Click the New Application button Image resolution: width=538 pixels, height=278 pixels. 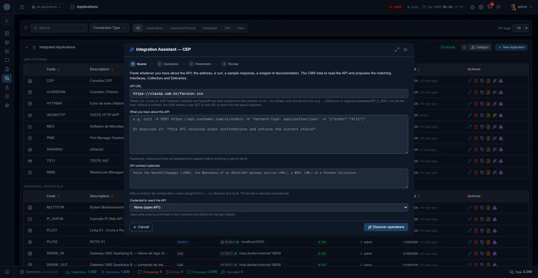point(511,47)
